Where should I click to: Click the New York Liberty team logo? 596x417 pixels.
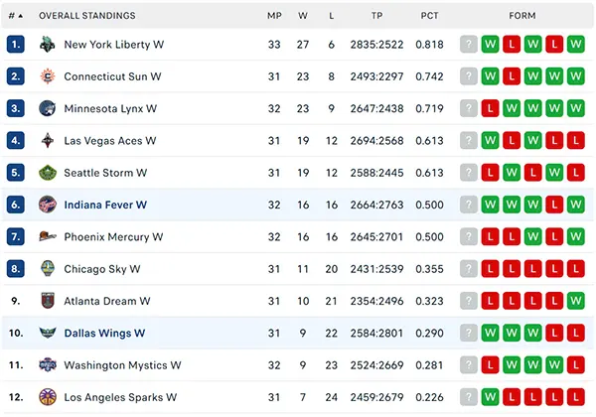point(48,45)
